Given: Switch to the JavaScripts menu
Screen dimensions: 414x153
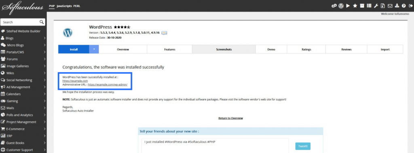Looking at the screenshot, I should pyautogui.click(x=64, y=6).
